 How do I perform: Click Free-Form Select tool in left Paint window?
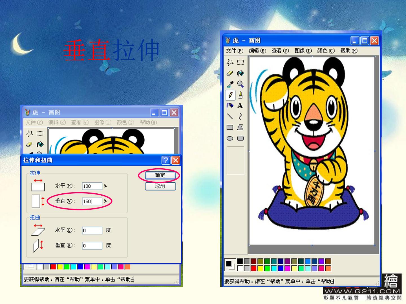coord(30,133)
